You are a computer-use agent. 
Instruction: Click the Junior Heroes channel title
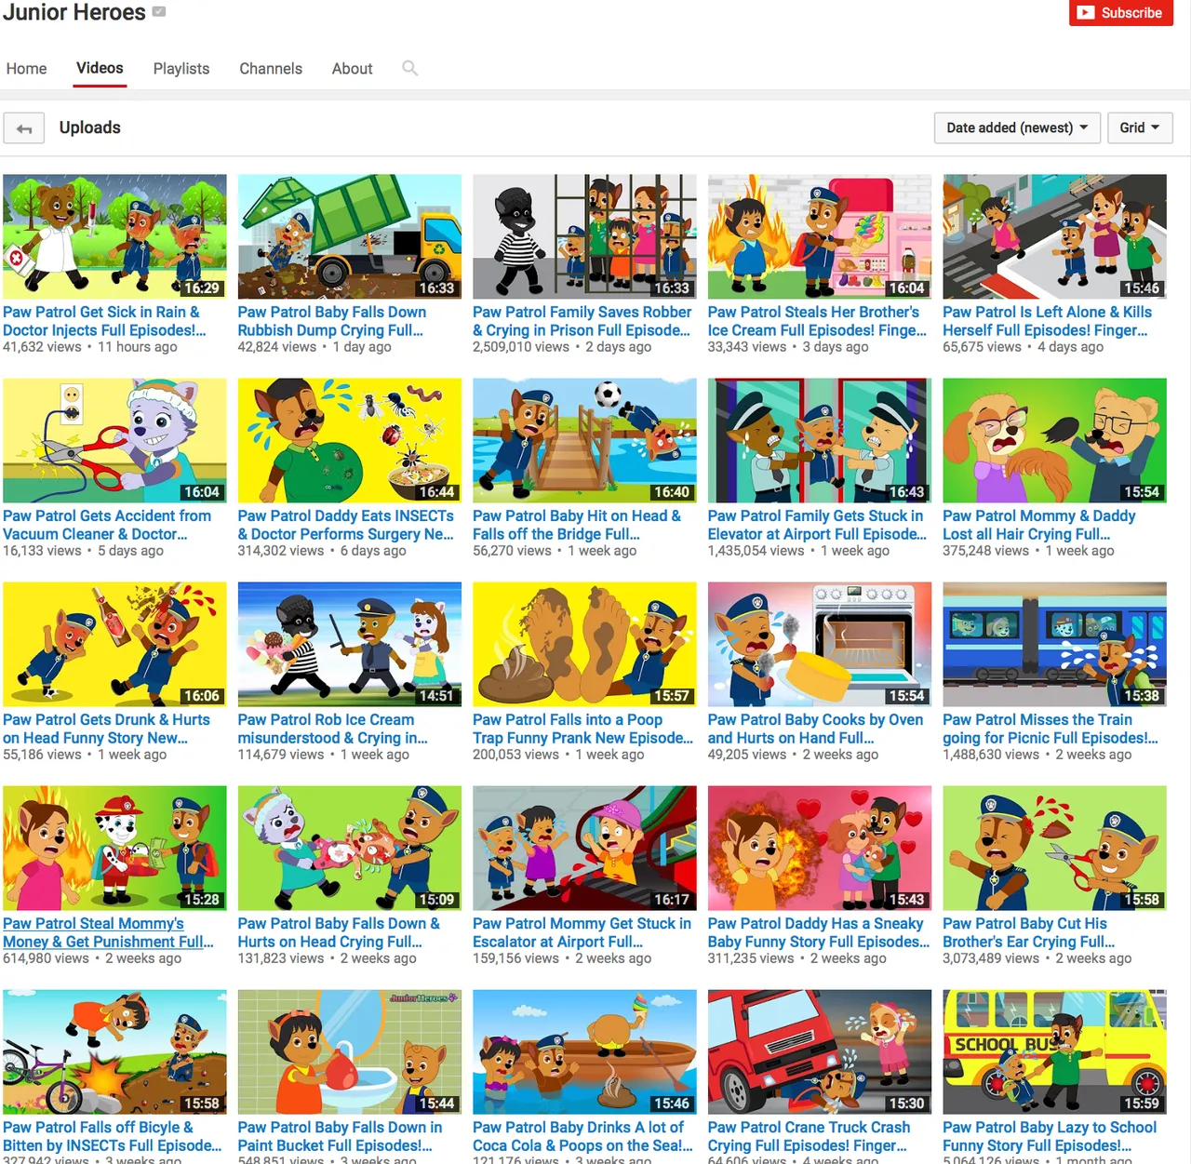[x=74, y=12]
